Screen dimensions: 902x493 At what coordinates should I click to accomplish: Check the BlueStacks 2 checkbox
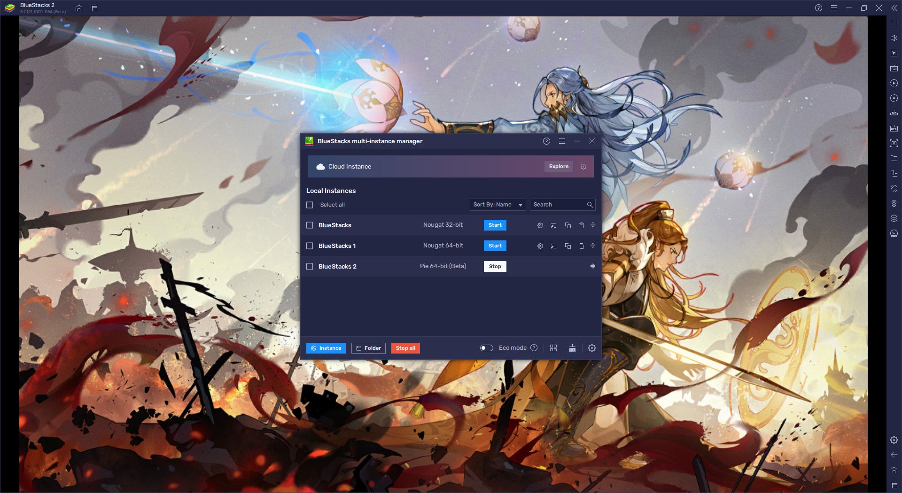point(310,267)
